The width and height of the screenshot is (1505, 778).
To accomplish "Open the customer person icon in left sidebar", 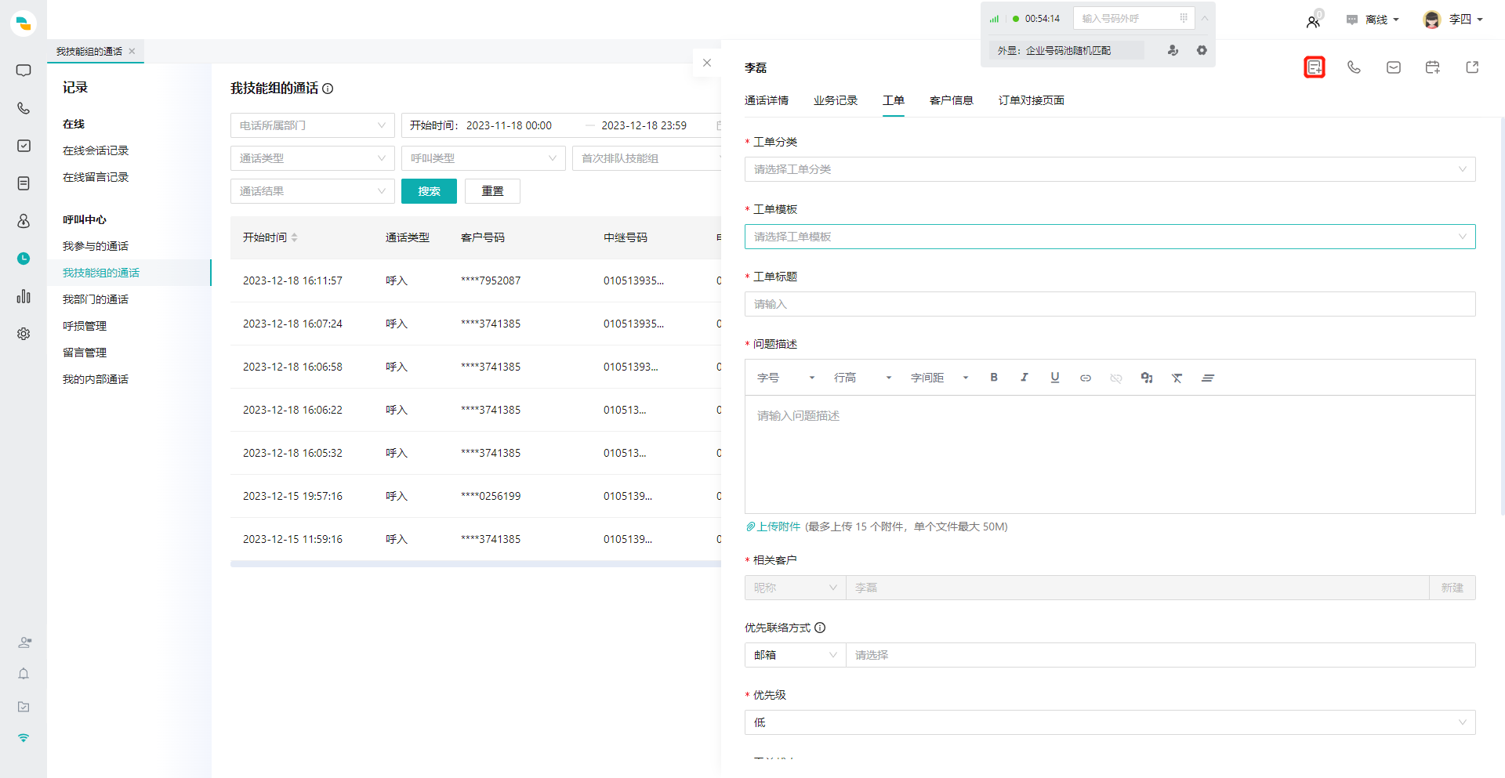I will click(x=24, y=221).
